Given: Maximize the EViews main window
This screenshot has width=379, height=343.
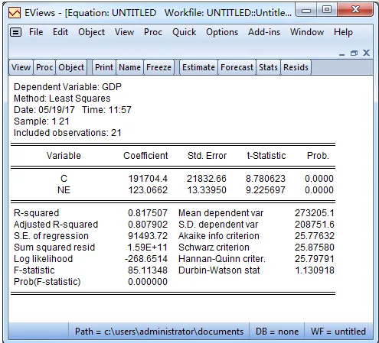Looking at the screenshot, I should pyautogui.click(x=327, y=10).
